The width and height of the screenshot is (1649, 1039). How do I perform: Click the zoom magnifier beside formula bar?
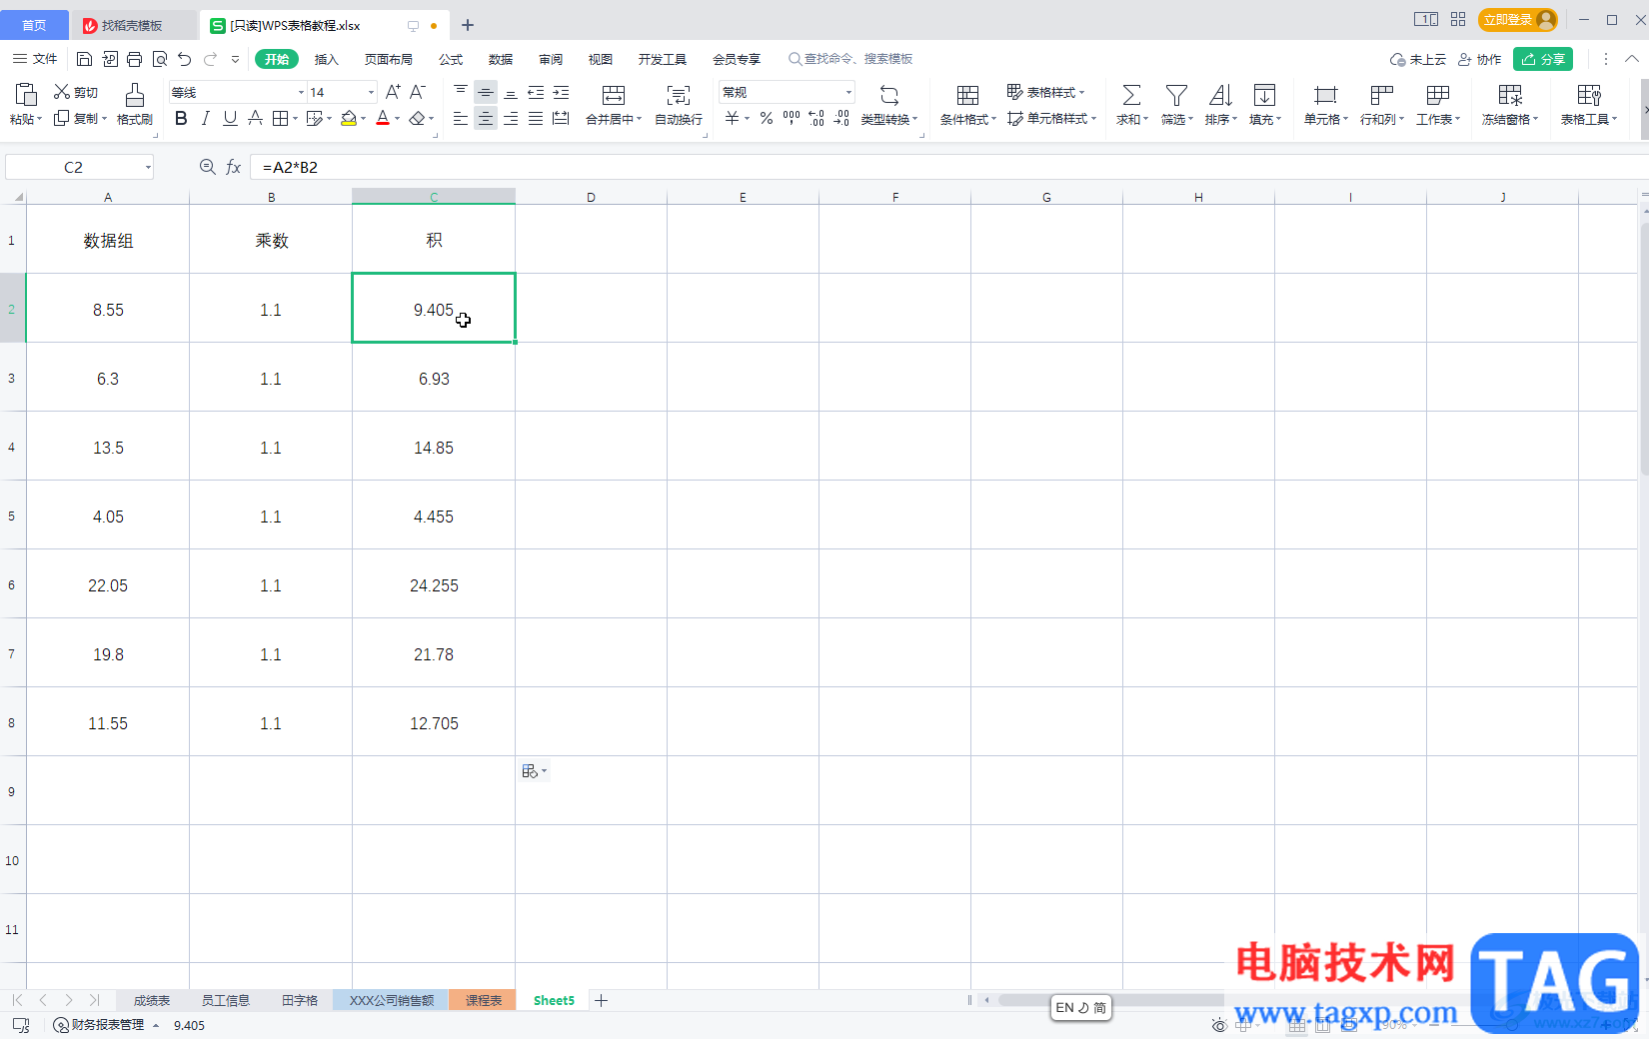coord(207,167)
